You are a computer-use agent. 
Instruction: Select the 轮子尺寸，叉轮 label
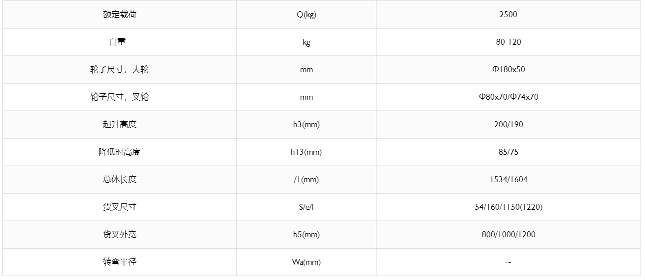click(119, 97)
